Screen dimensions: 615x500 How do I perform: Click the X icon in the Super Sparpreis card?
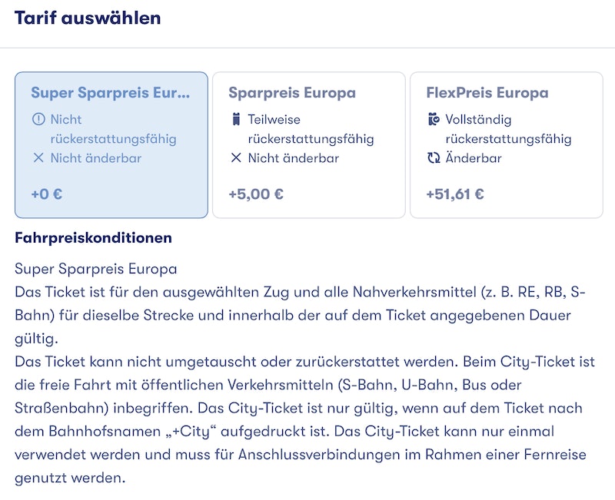pyautogui.click(x=38, y=158)
